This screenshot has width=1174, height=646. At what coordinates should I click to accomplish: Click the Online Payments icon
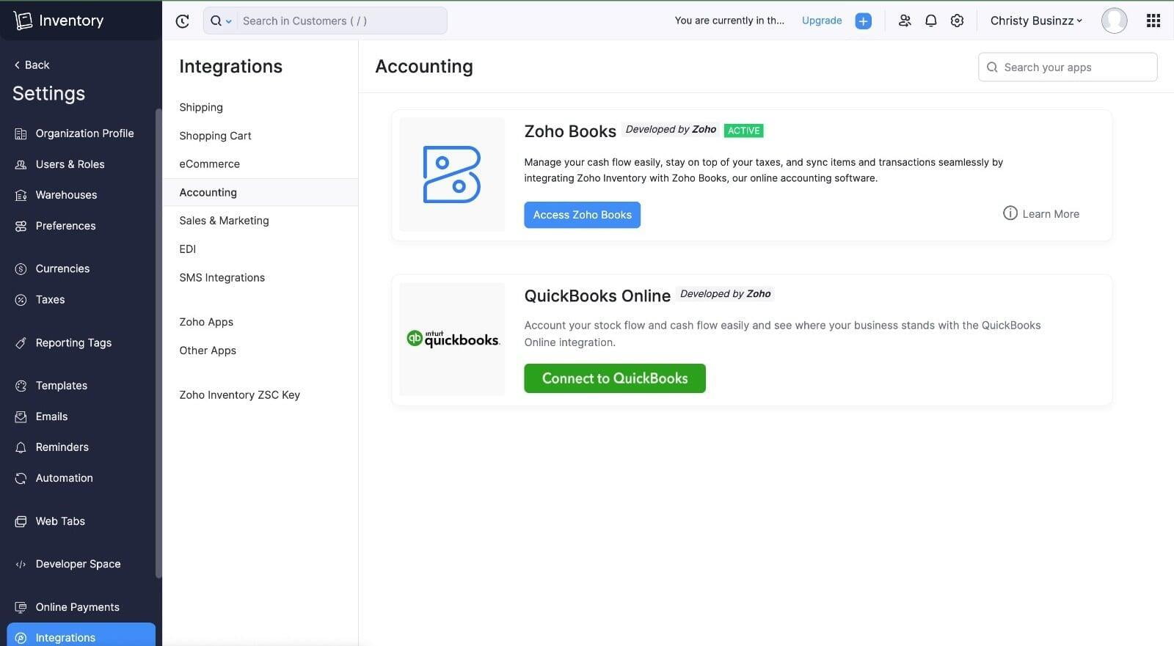[x=21, y=607]
